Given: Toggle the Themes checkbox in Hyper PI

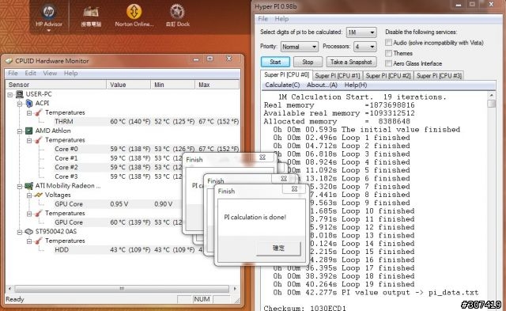Looking at the screenshot, I should pos(389,53).
